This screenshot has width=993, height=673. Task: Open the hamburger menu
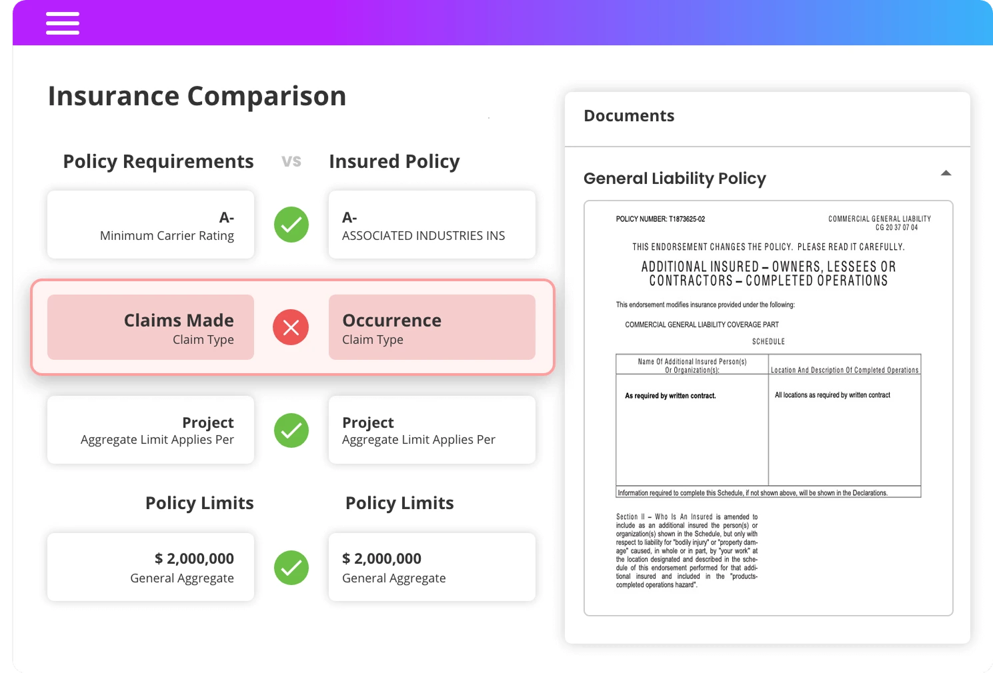click(x=63, y=23)
